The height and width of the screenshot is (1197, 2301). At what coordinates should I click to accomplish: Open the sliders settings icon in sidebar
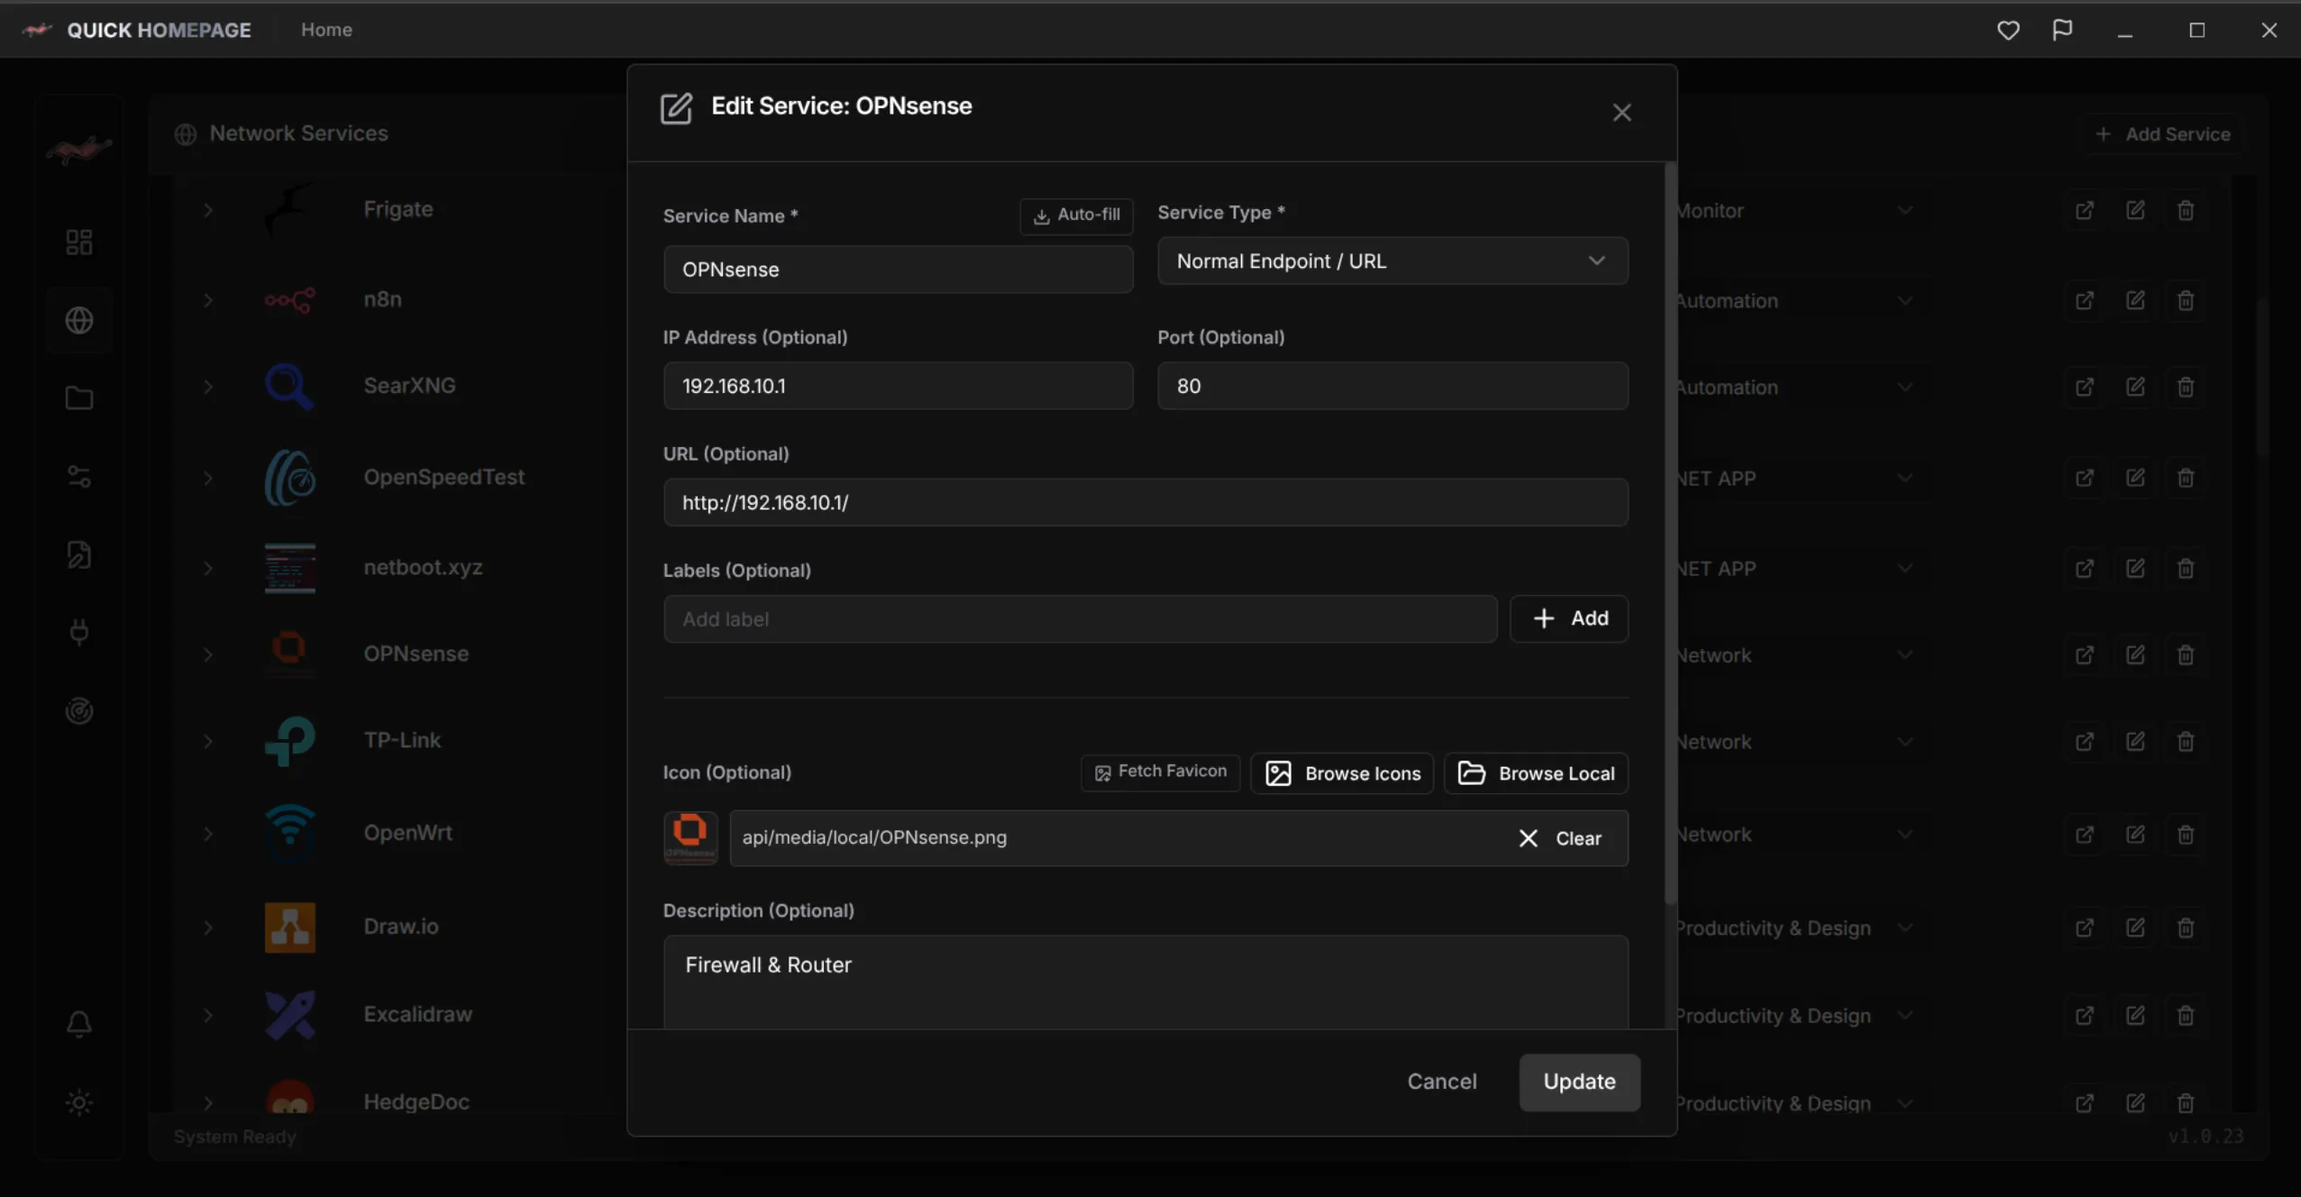79,476
